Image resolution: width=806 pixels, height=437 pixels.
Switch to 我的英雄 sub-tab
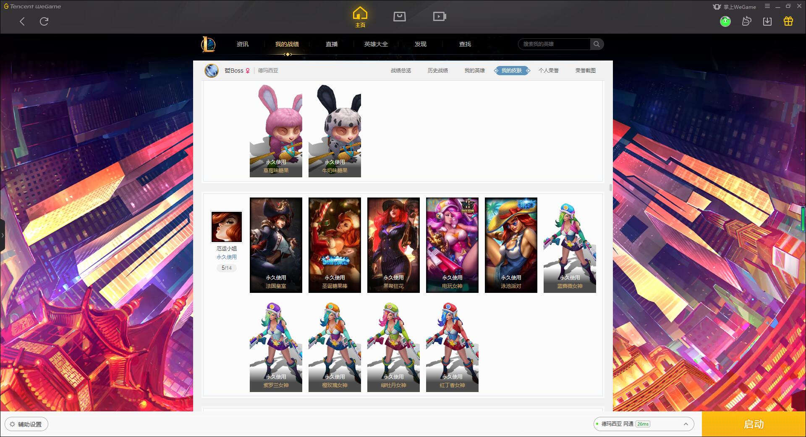click(475, 71)
